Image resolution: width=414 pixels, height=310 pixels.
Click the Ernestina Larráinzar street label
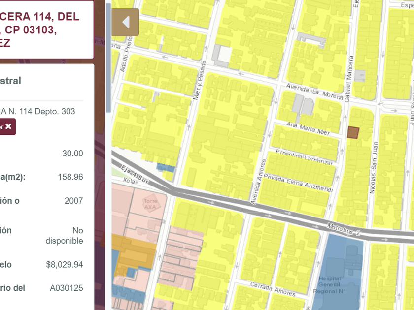coord(305,157)
